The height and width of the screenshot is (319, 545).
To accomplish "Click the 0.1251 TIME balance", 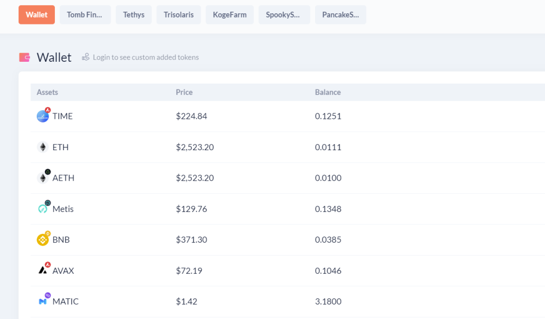I will 328,116.
